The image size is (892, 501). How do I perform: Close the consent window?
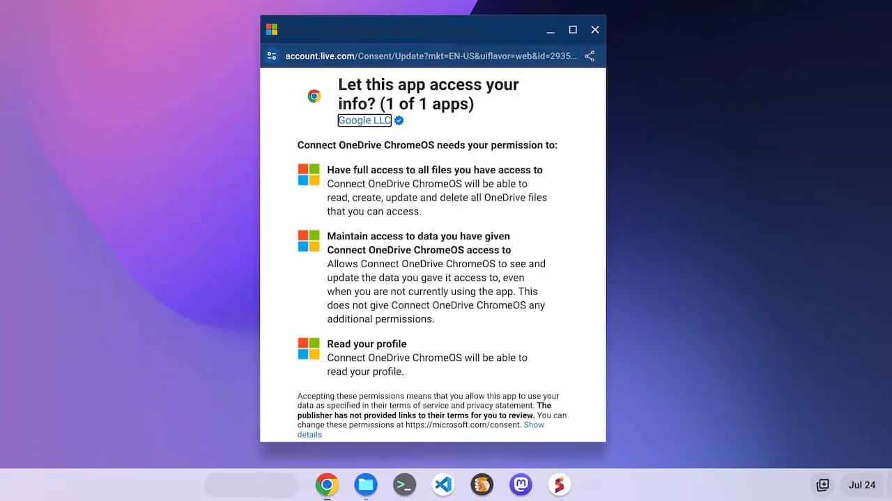[x=595, y=30]
